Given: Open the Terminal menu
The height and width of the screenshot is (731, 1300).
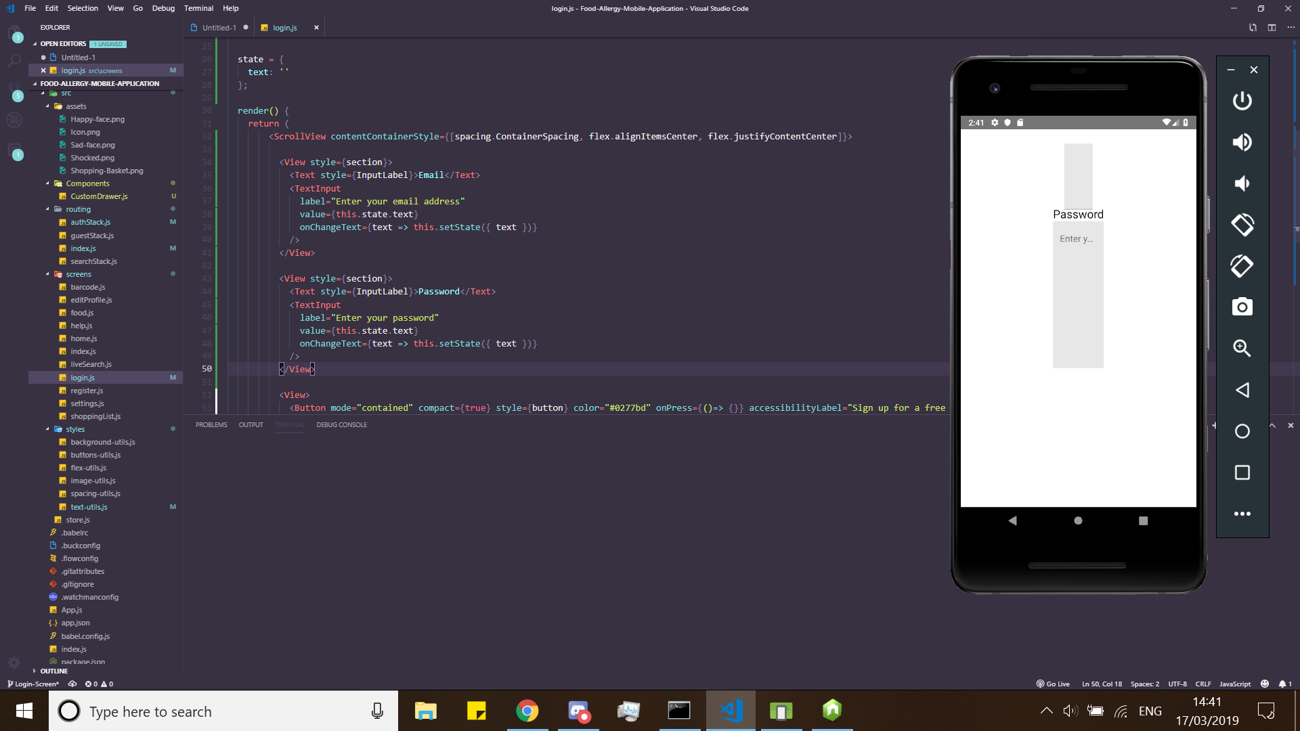Looking at the screenshot, I should pyautogui.click(x=198, y=8).
